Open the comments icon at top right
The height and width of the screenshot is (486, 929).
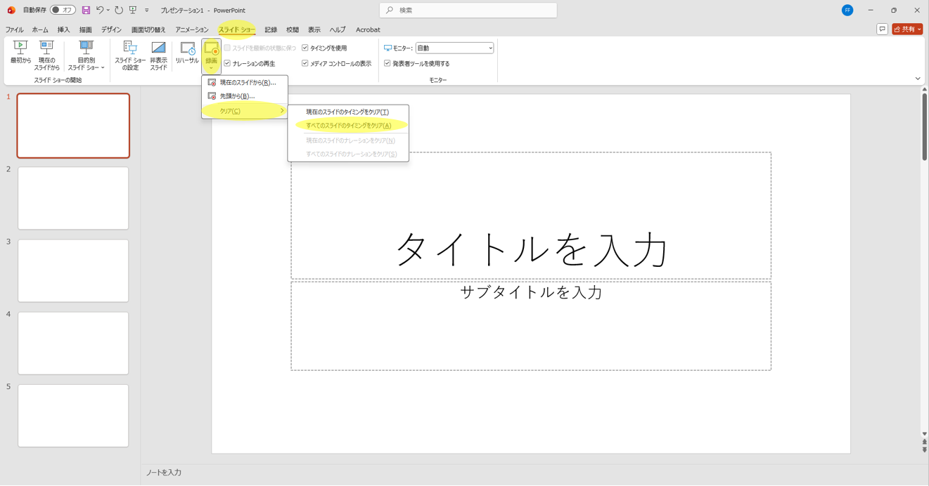point(882,29)
